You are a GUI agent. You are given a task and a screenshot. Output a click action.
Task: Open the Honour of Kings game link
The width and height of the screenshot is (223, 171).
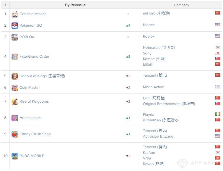pos(42,76)
